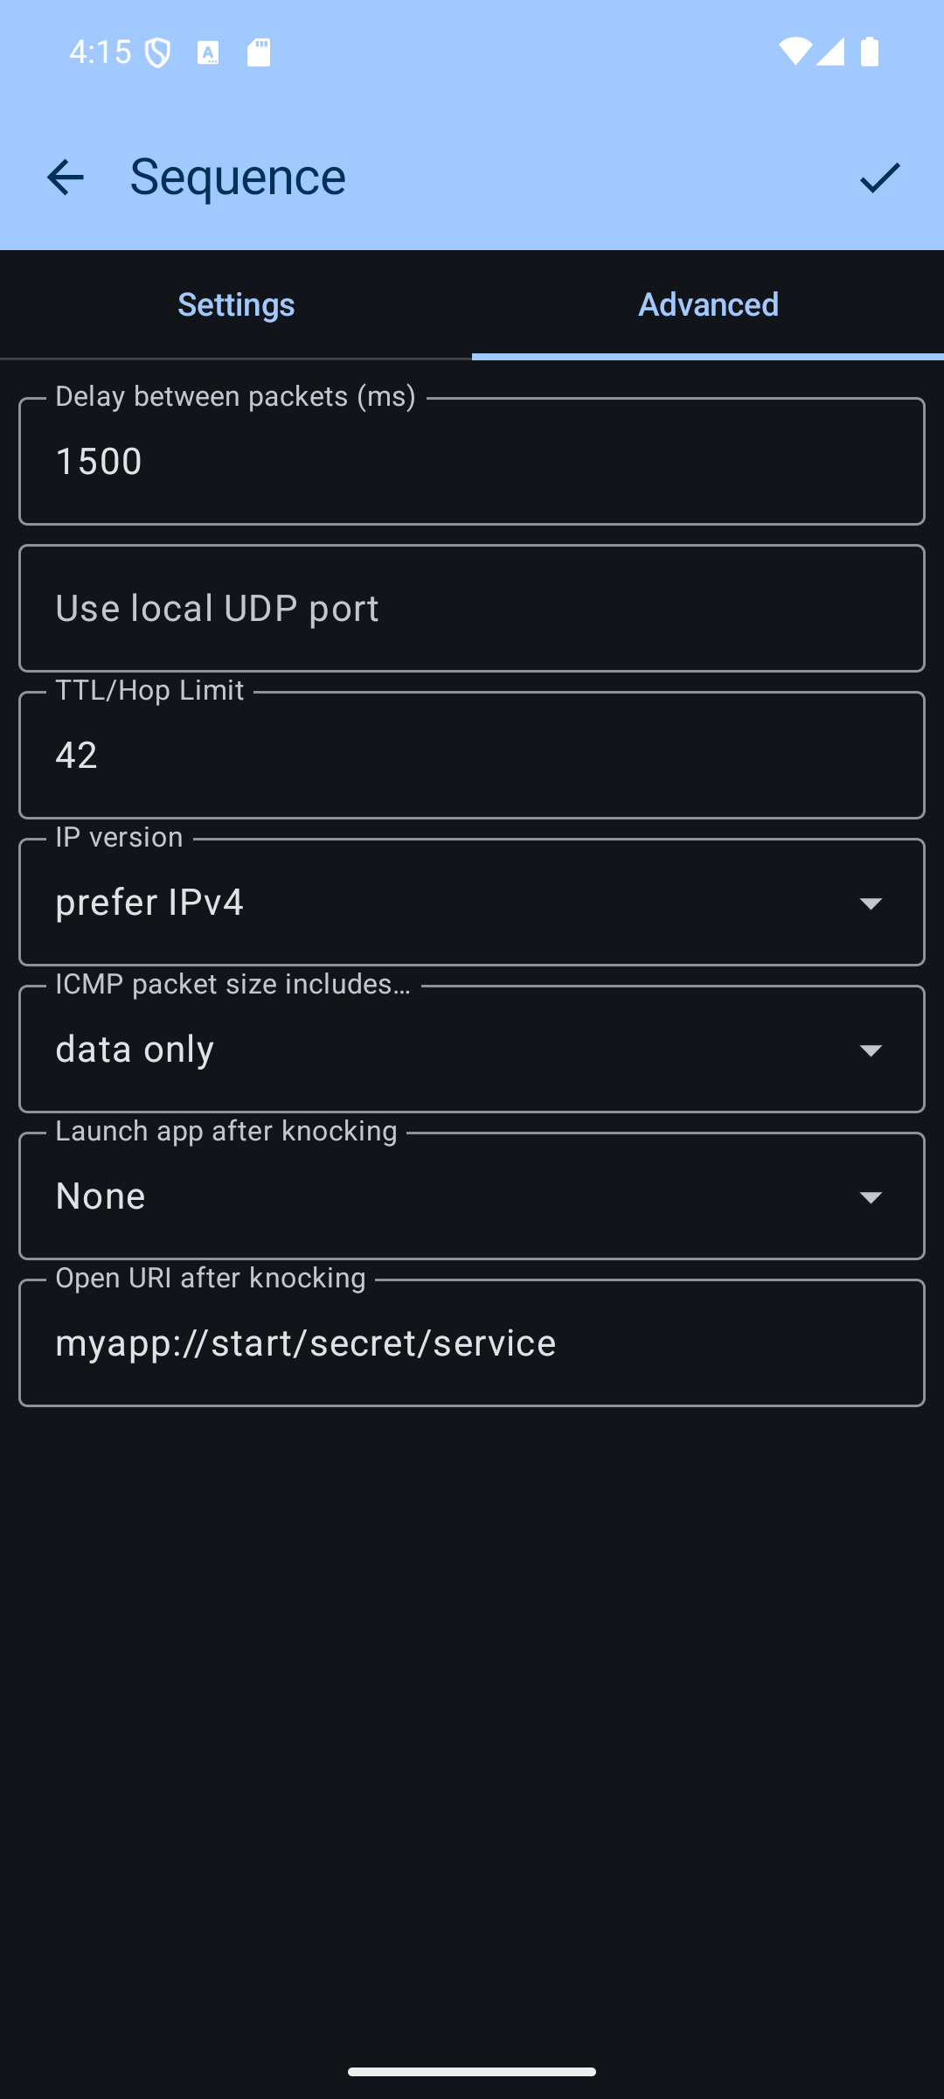Expand ICMP packet size dropdown arrow
The image size is (944, 2099).
tap(871, 1049)
